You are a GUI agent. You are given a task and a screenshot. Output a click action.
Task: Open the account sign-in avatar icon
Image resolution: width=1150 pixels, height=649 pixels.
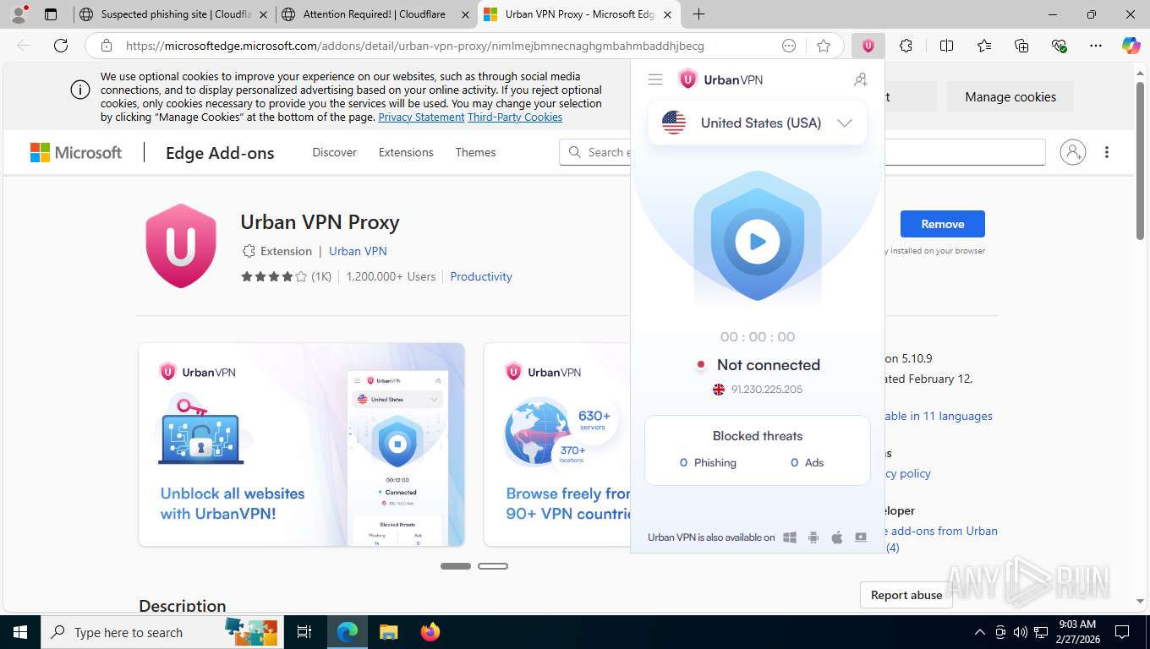pos(1072,152)
